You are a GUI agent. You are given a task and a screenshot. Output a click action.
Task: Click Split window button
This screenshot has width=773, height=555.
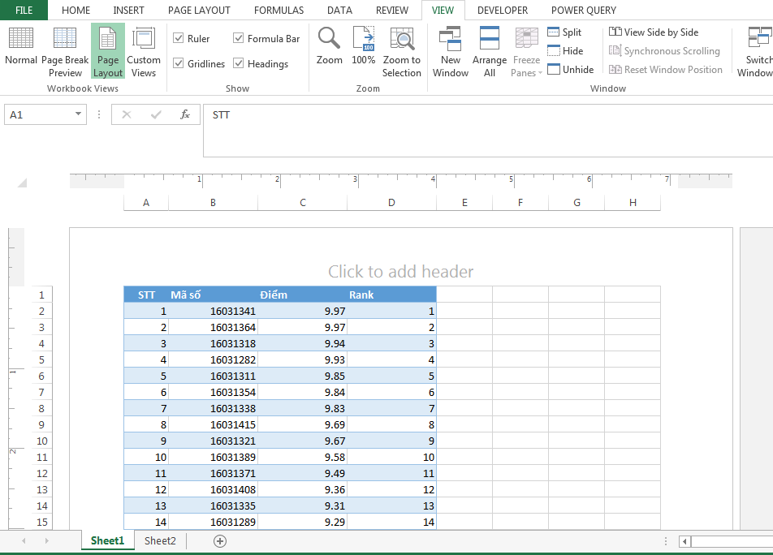564,32
